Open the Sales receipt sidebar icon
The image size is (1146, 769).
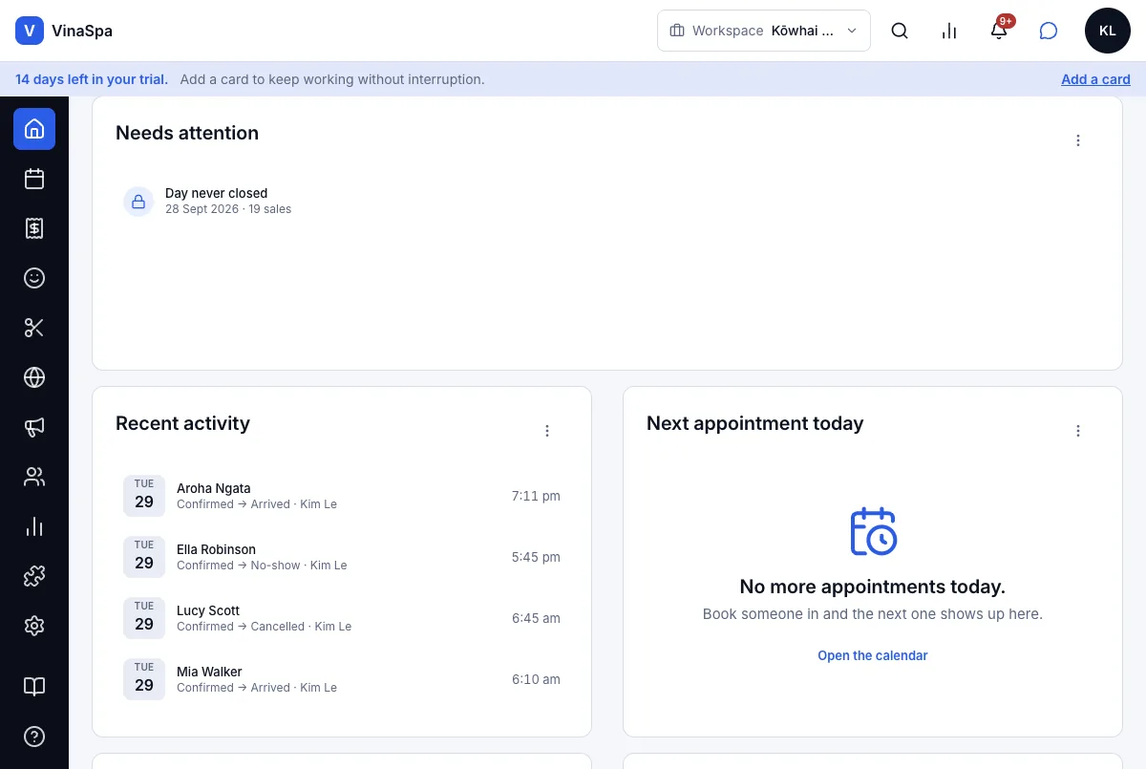click(x=34, y=228)
